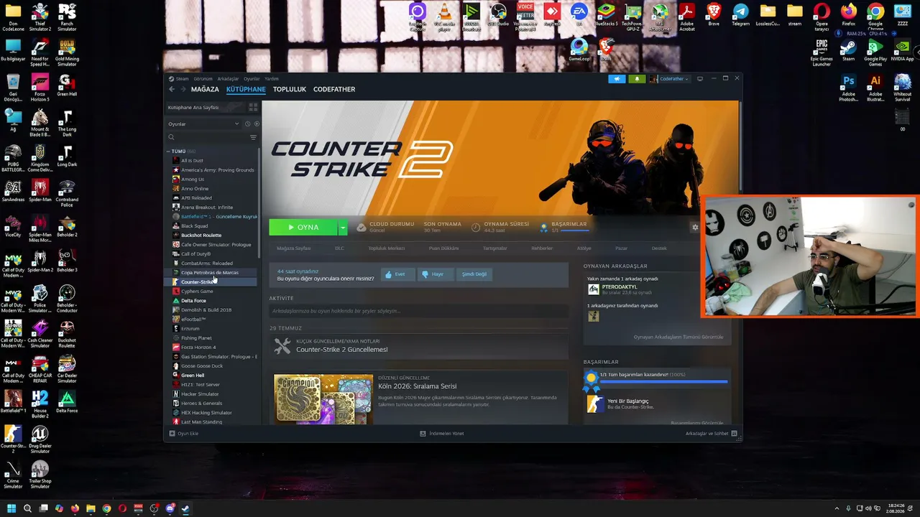Open friend PTERODAKTYL's avatar
920x517 pixels.
[593, 289]
